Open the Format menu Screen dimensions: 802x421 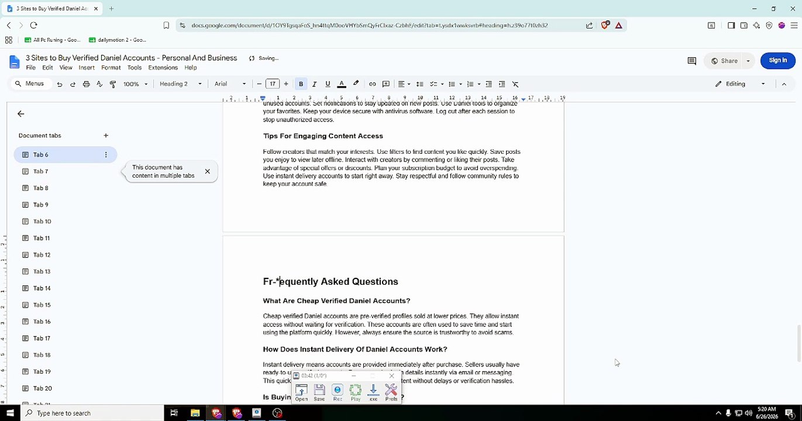pos(111,68)
